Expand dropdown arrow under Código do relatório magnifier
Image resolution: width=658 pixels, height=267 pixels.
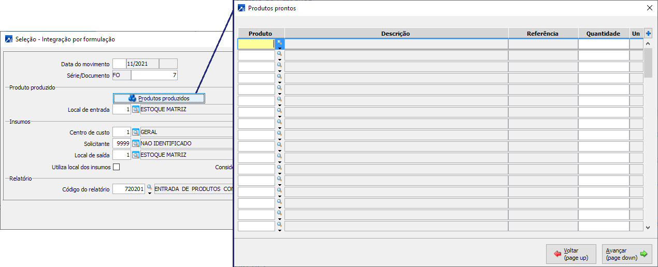coord(150,193)
